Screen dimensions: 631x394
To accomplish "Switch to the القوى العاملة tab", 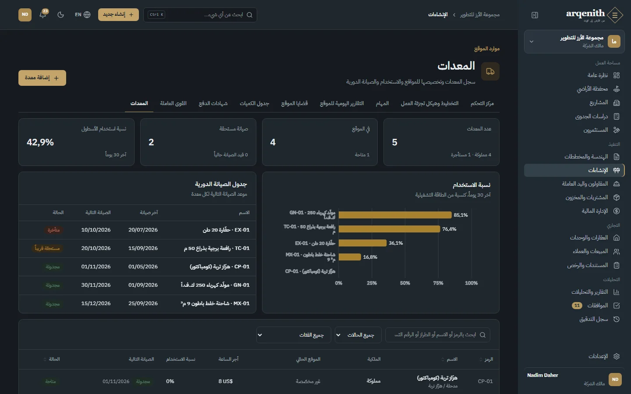I will (173, 103).
